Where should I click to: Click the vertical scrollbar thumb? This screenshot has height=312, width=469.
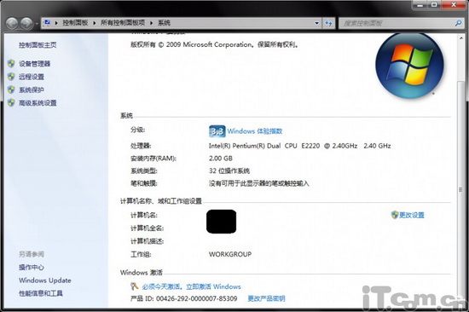[x=461, y=189]
